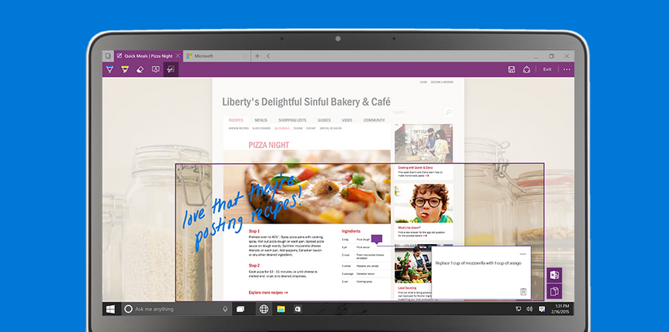The image size is (669, 332).
Task: Activate the Clip tool
Action: [x=170, y=69]
